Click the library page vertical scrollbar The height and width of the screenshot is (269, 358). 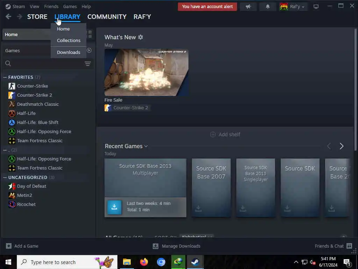pos(355,90)
